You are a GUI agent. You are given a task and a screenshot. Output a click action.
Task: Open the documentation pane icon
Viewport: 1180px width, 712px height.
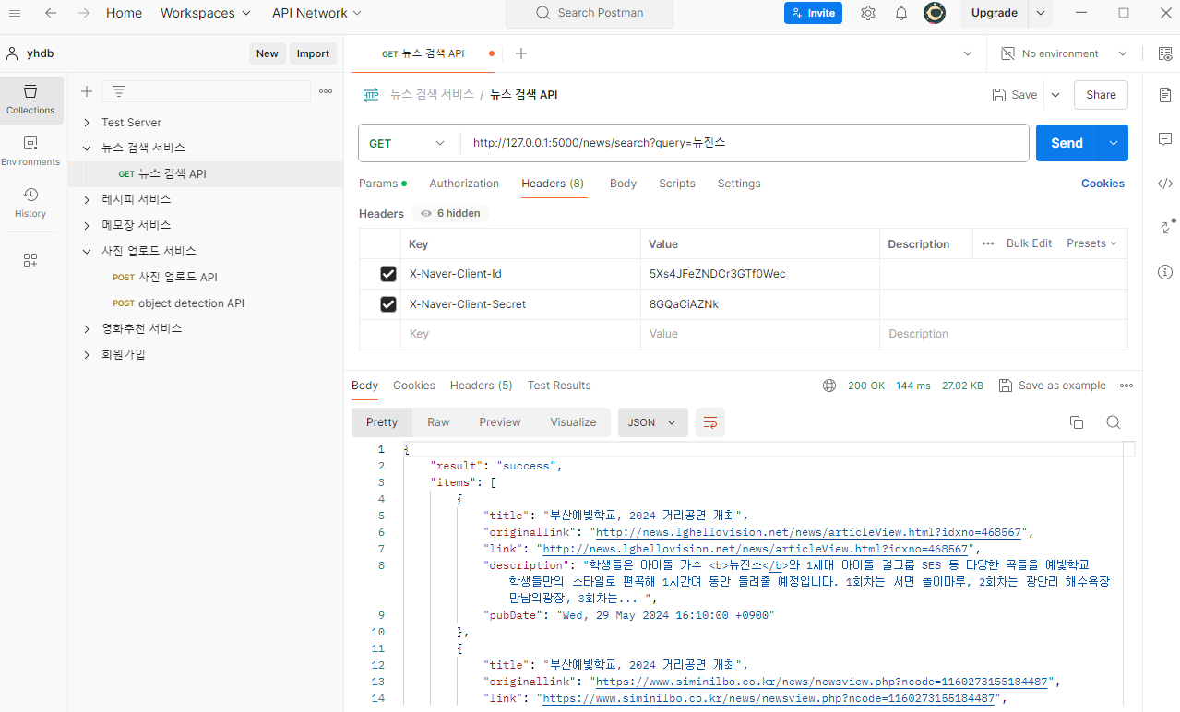(x=1165, y=95)
